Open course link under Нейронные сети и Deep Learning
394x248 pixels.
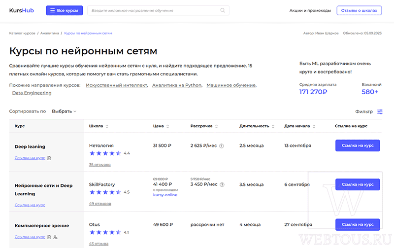[x=30, y=205]
